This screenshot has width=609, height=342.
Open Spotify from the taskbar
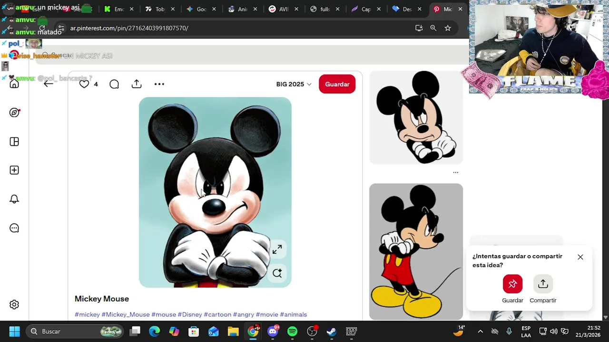coord(292,331)
